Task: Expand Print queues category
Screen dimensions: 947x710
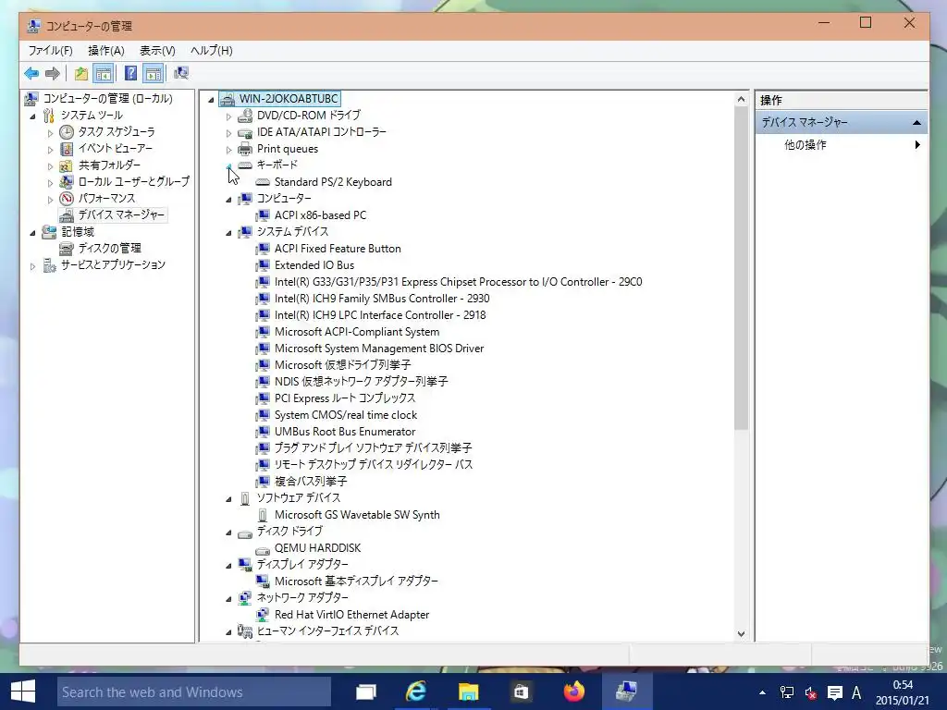Action: coord(229,149)
